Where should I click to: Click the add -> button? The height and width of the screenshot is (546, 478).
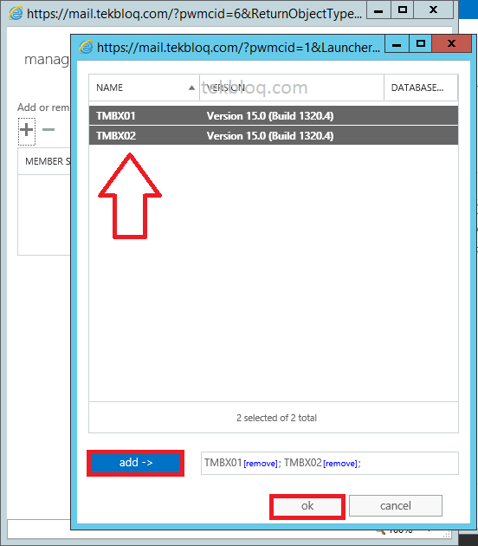[x=135, y=463]
